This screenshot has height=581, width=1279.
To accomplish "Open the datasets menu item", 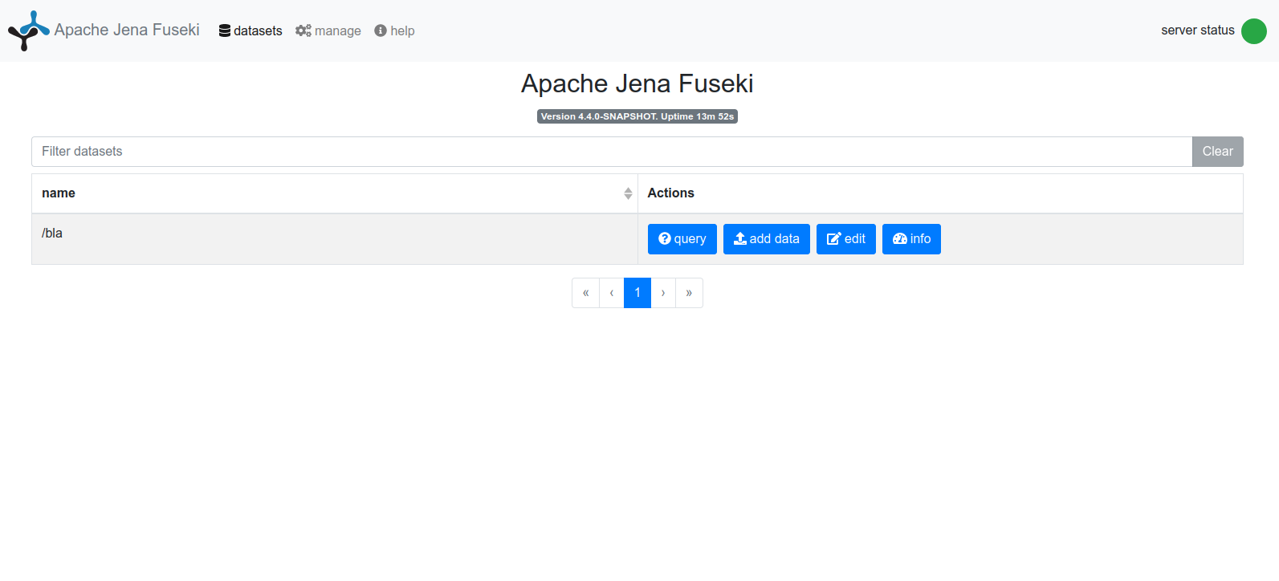I will (251, 30).
